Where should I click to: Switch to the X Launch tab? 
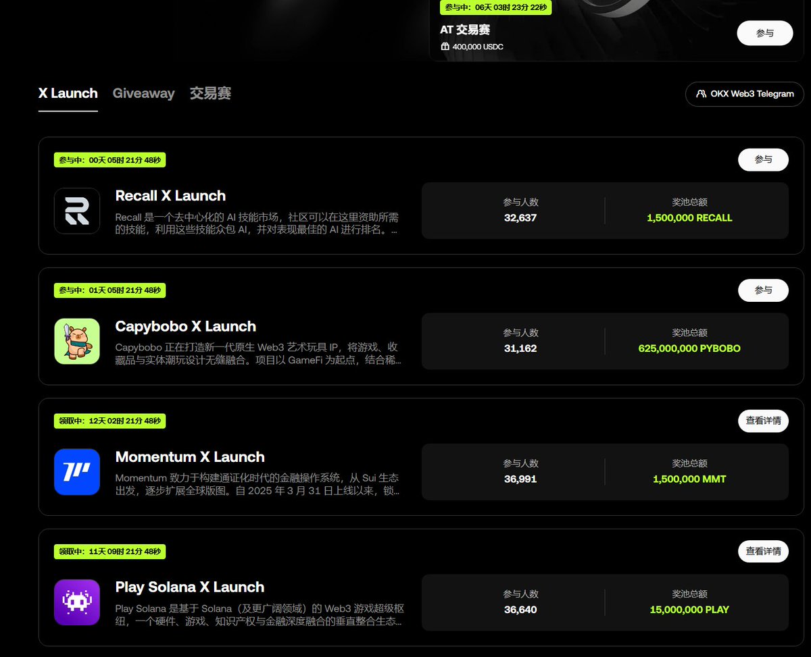(68, 93)
